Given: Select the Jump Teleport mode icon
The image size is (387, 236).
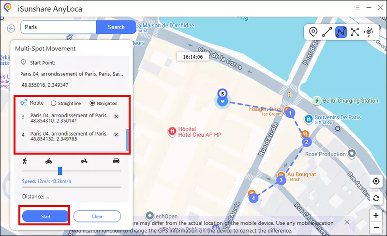Looking at the screenshot, I should tap(355, 32).
